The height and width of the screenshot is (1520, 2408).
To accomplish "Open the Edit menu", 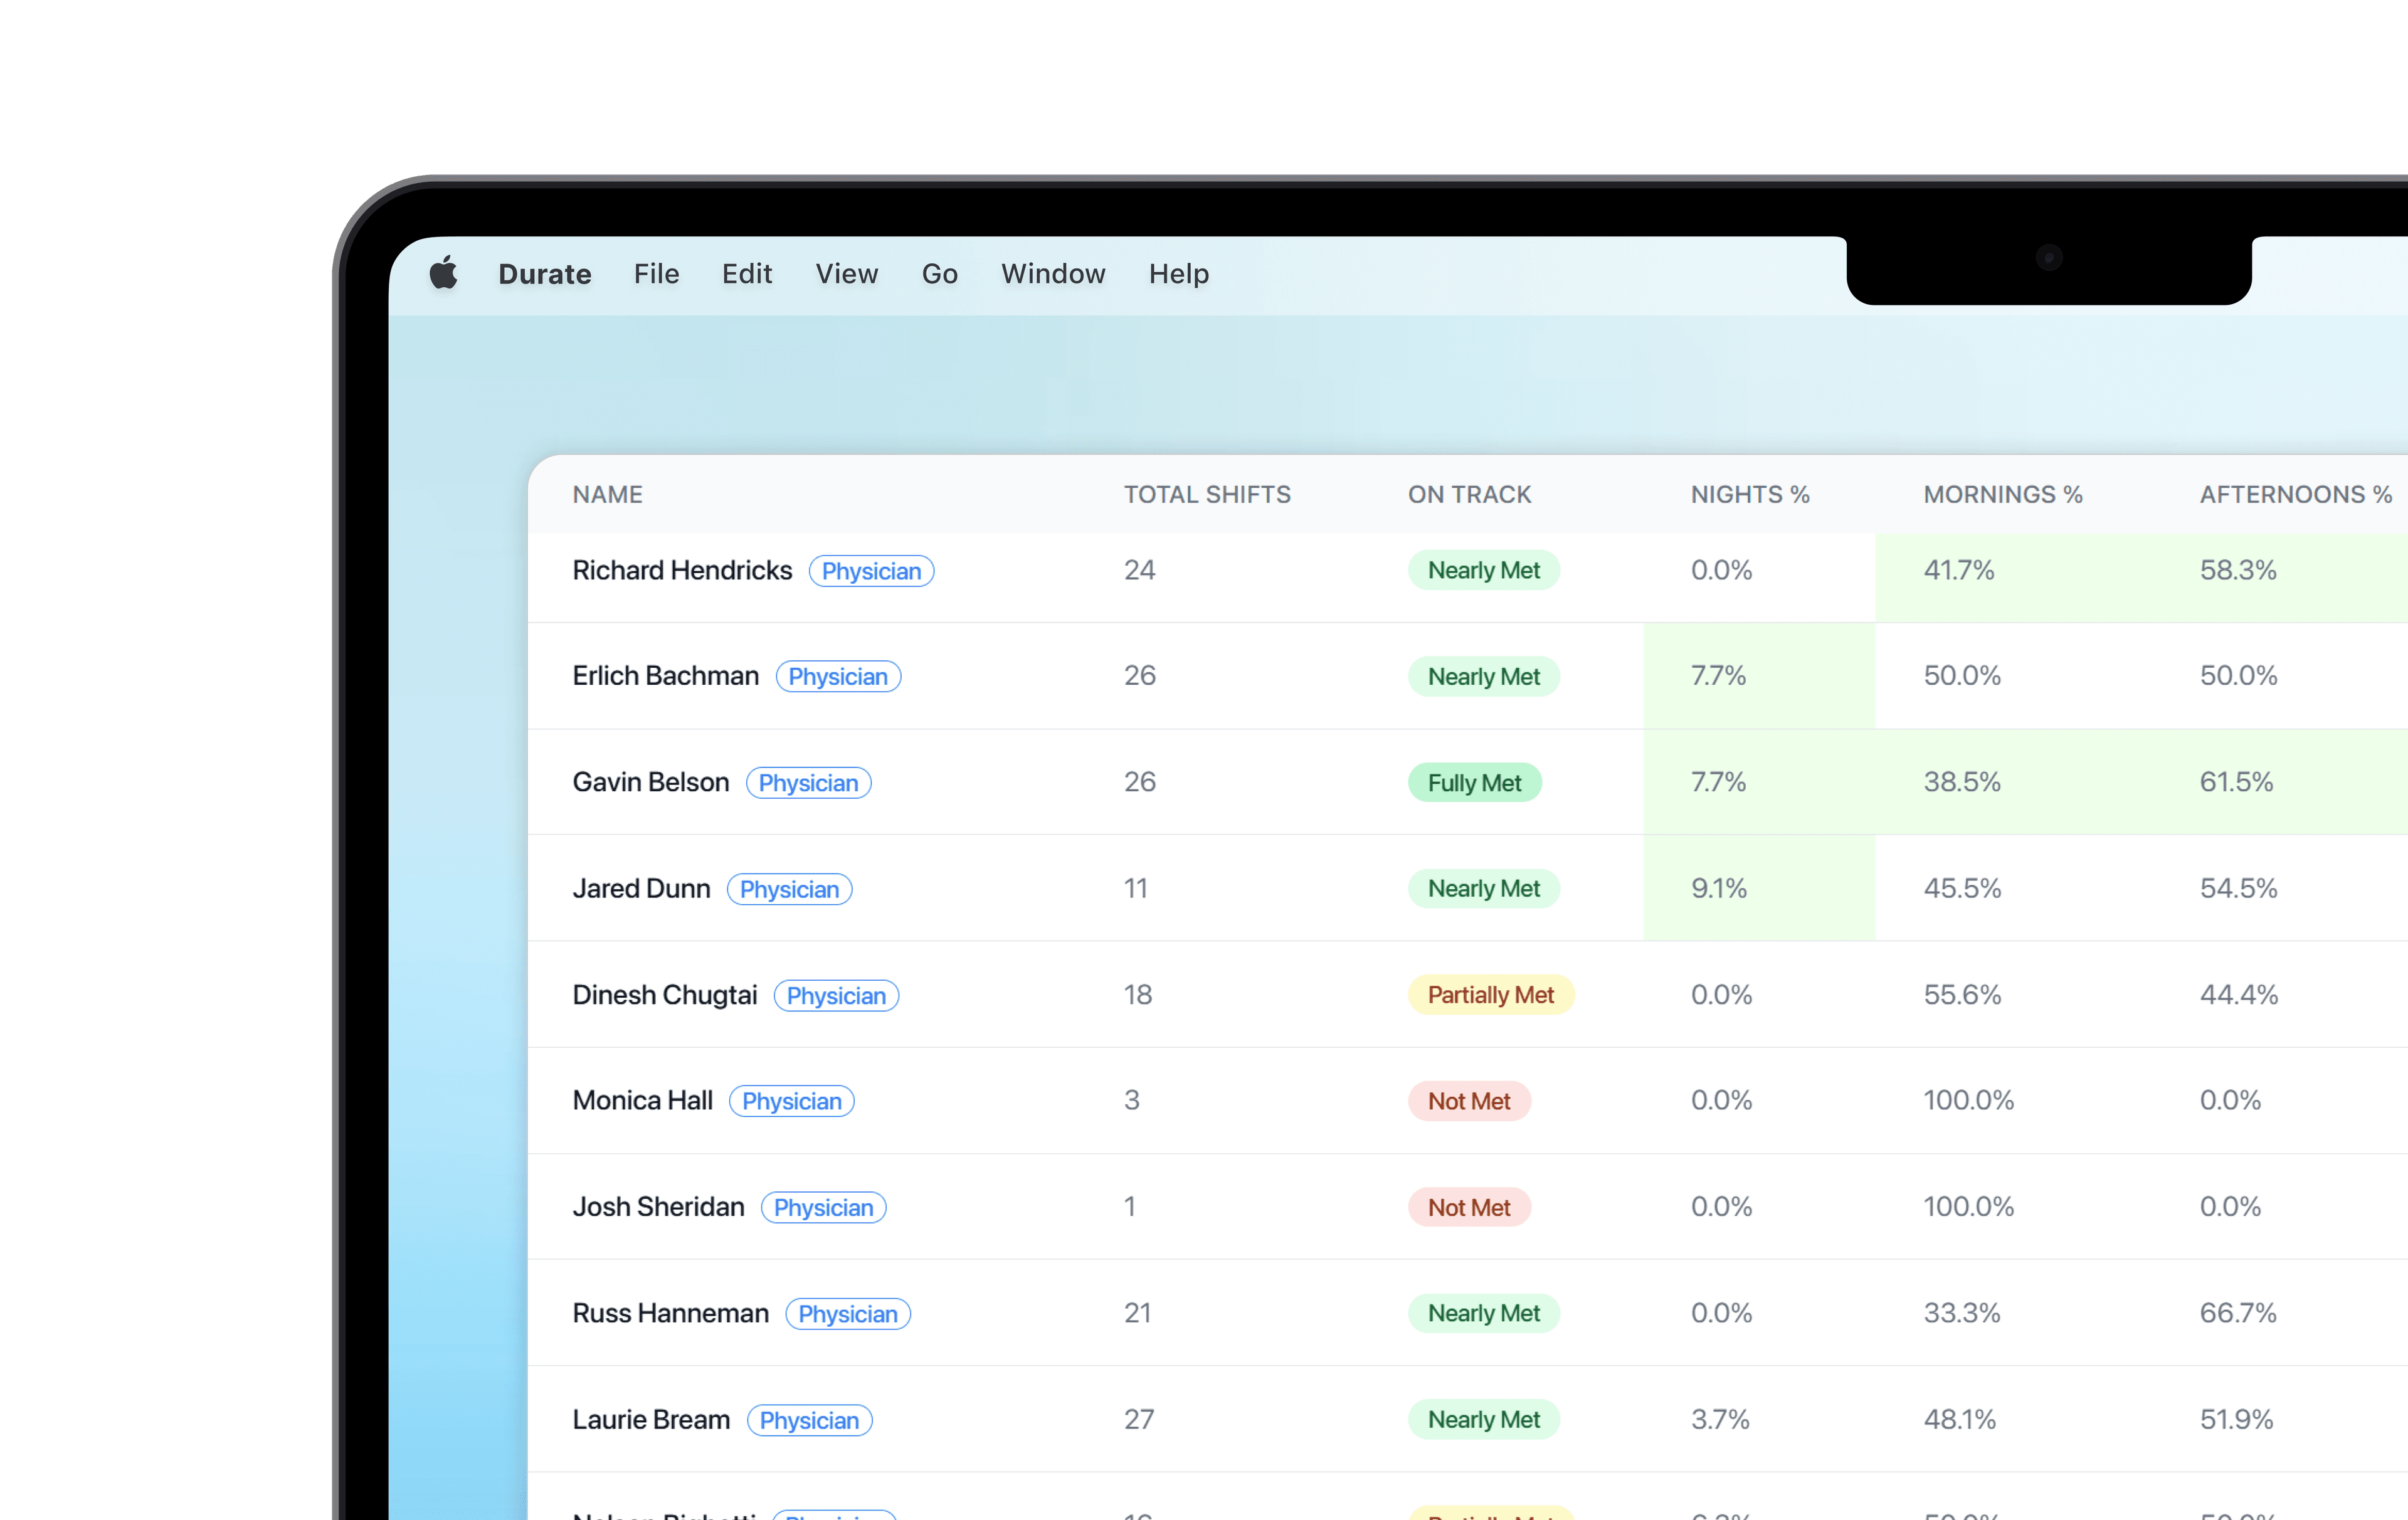I will click(747, 274).
